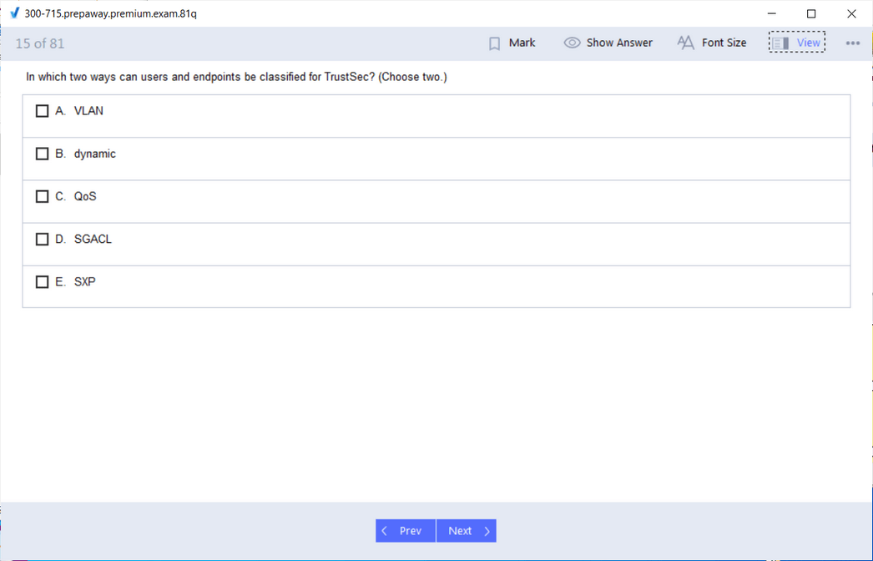
Task: Click the Show Answer eye icon
Action: (x=572, y=43)
